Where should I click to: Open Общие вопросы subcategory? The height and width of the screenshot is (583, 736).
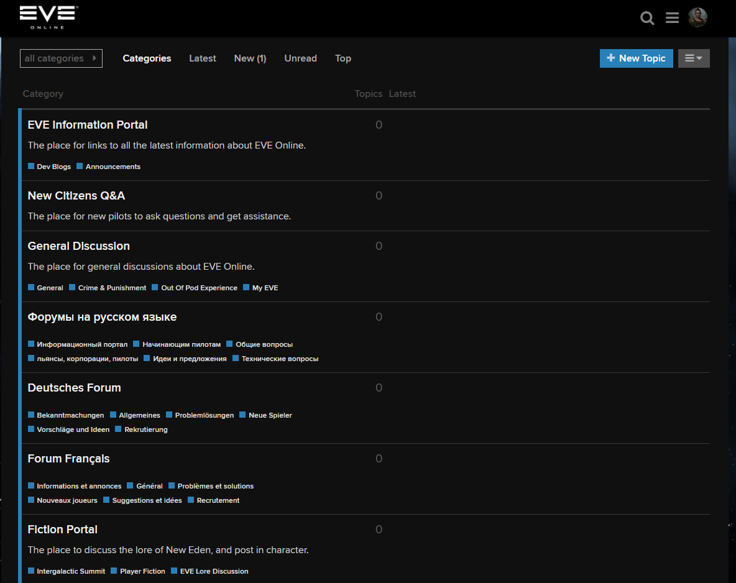260,344
